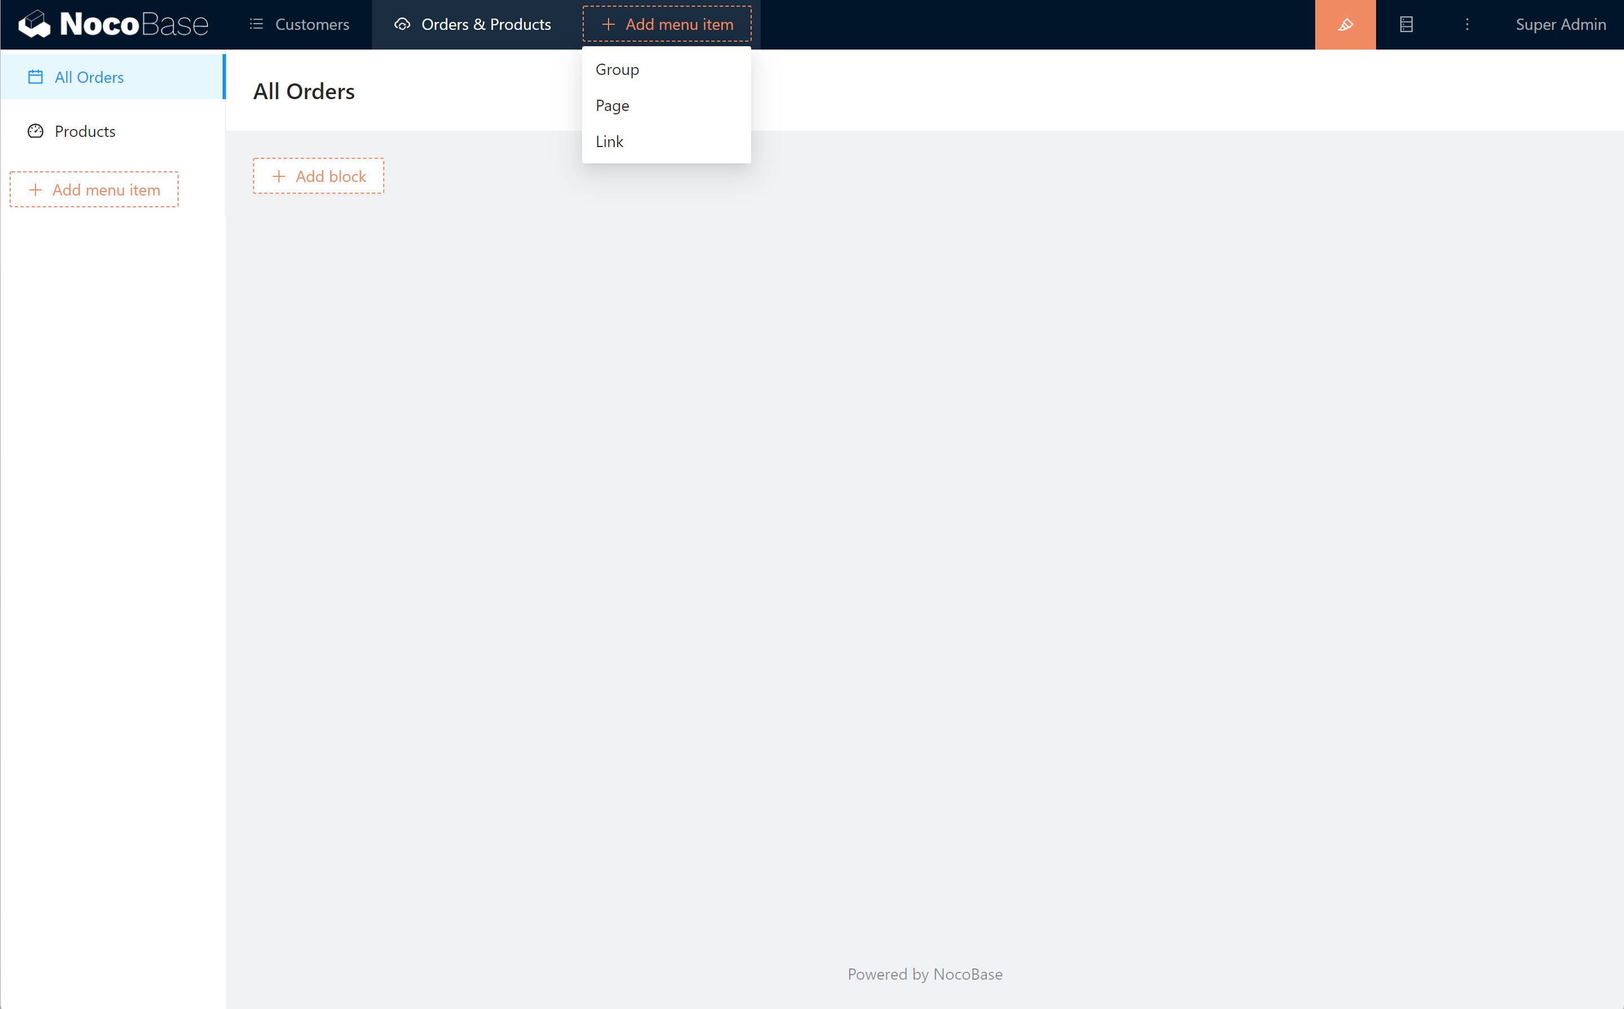Open Products in sidebar
Screen dimensions: 1624x1009
(85, 131)
